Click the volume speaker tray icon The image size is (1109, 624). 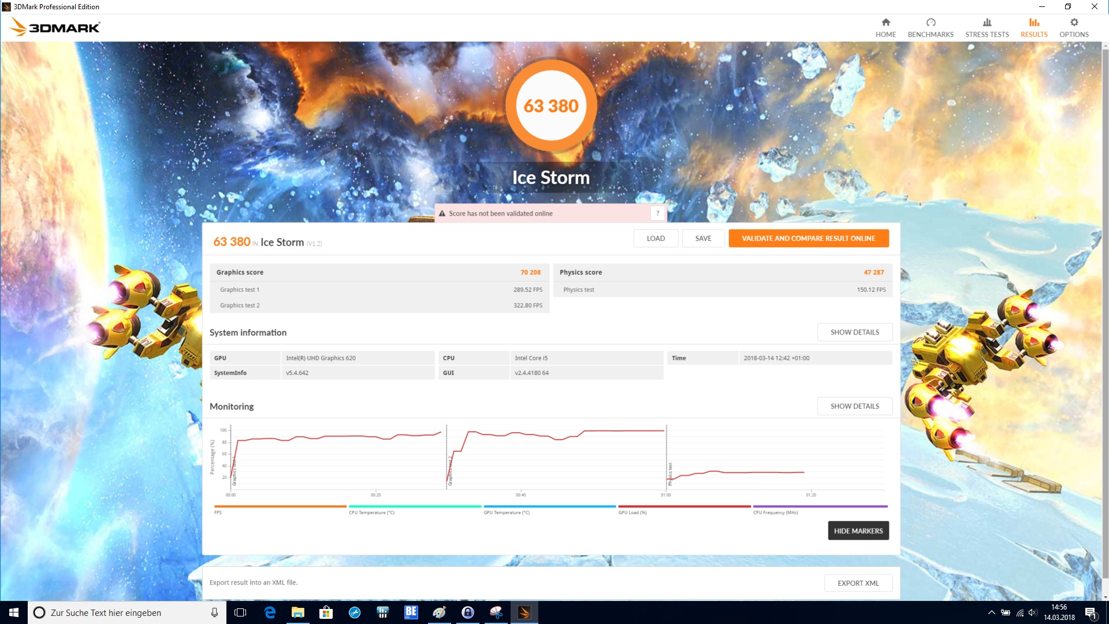coord(1033,612)
